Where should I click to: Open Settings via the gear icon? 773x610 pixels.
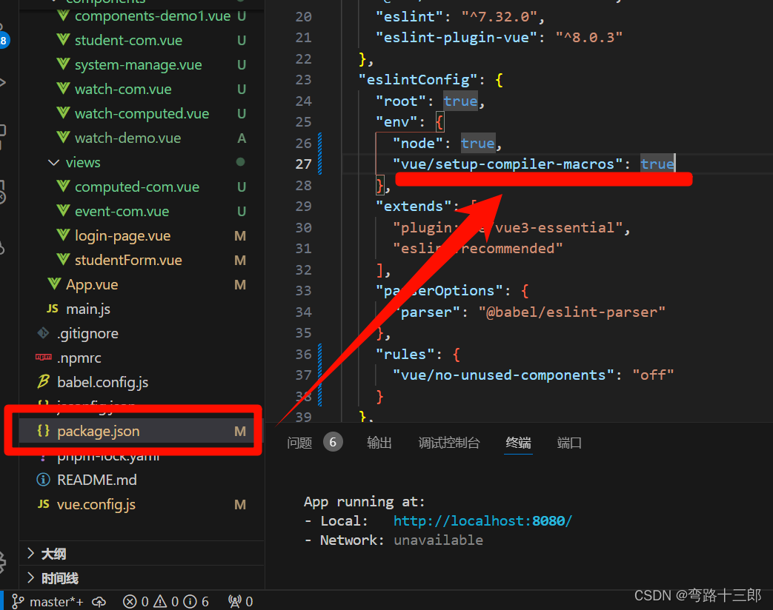[x=4, y=561]
